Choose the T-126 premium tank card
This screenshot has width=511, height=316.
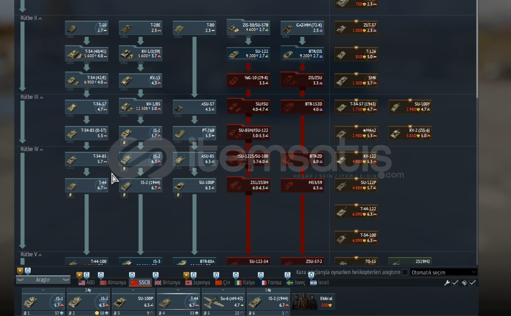tap(356, 54)
